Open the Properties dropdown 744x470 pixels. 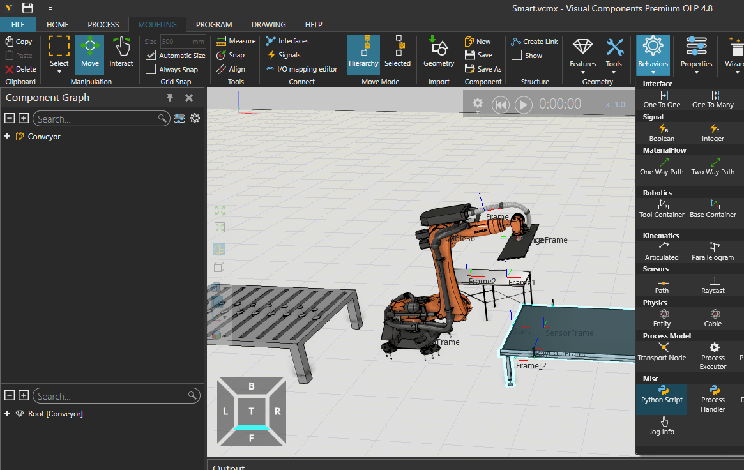coord(696,56)
